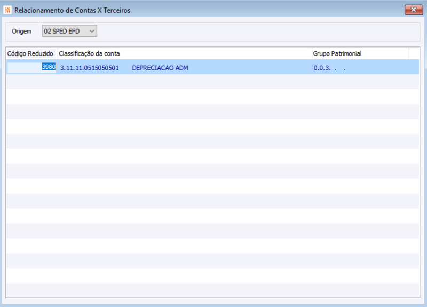The image size is (427, 307).
Task: Select the Grupo Patrimonial value 0.0.3.
Action: click(329, 68)
